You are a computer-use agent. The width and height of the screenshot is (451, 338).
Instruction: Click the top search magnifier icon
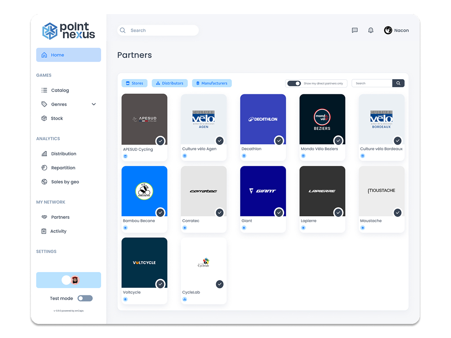pos(123,30)
